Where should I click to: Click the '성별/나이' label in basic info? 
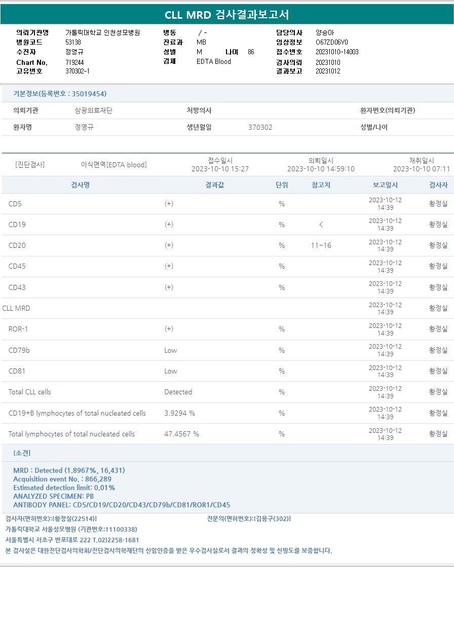pyautogui.click(x=374, y=127)
